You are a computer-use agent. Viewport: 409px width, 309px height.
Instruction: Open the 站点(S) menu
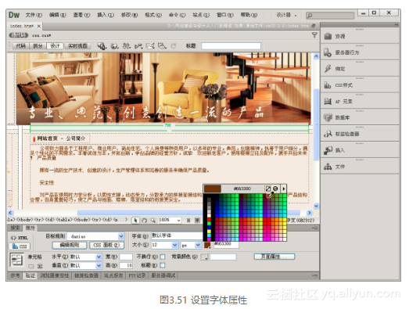point(201,15)
